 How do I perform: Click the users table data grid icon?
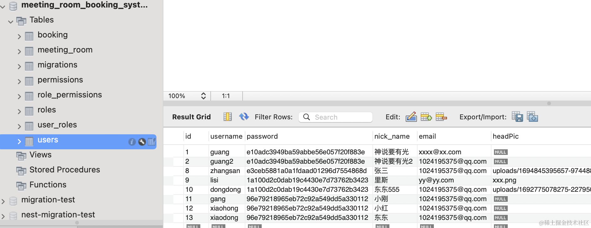tap(152, 142)
